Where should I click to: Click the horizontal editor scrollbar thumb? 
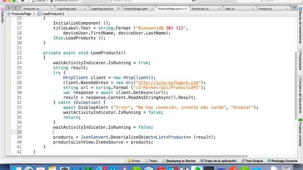point(126,156)
